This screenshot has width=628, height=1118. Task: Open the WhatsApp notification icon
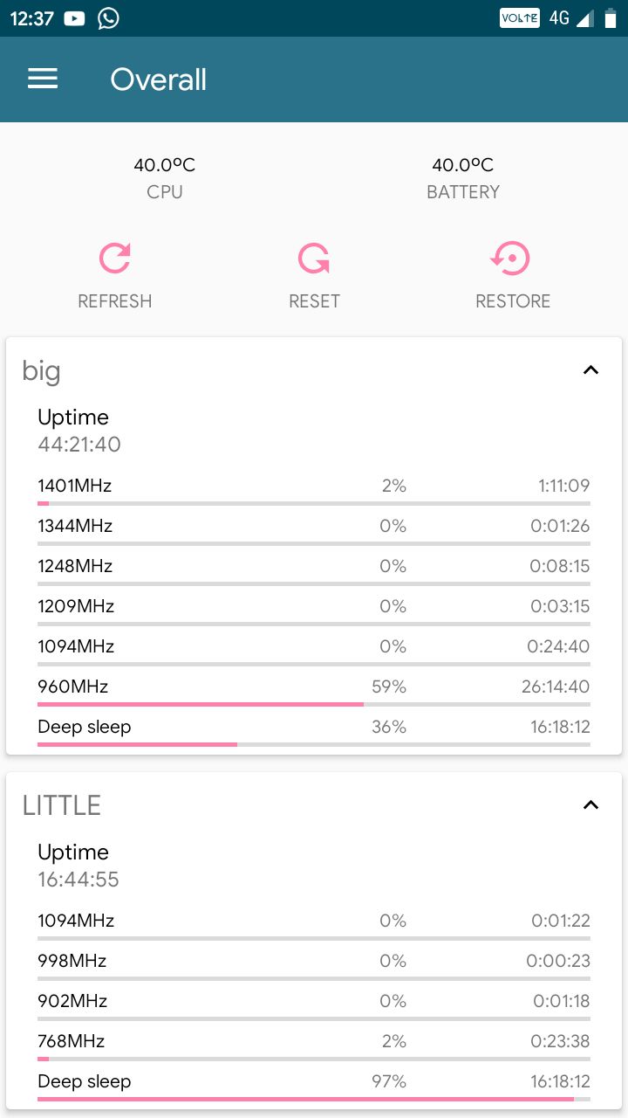coord(109,18)
